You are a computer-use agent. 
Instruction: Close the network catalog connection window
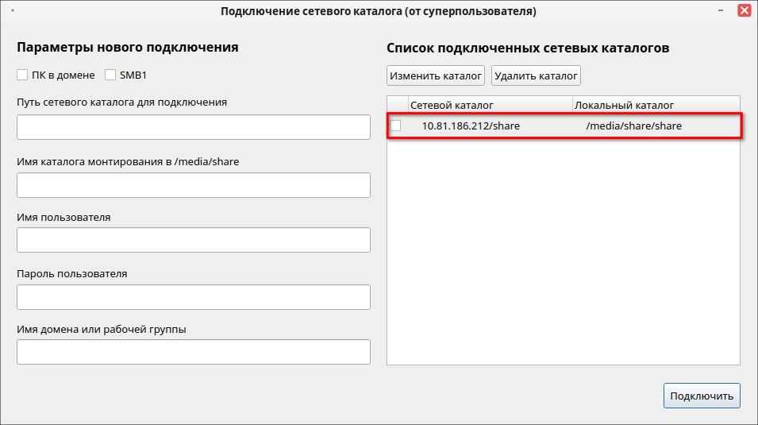point(744,11)
